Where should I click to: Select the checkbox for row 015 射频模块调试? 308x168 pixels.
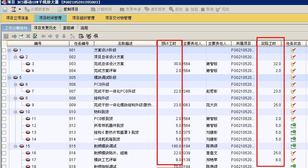[4, 146]
